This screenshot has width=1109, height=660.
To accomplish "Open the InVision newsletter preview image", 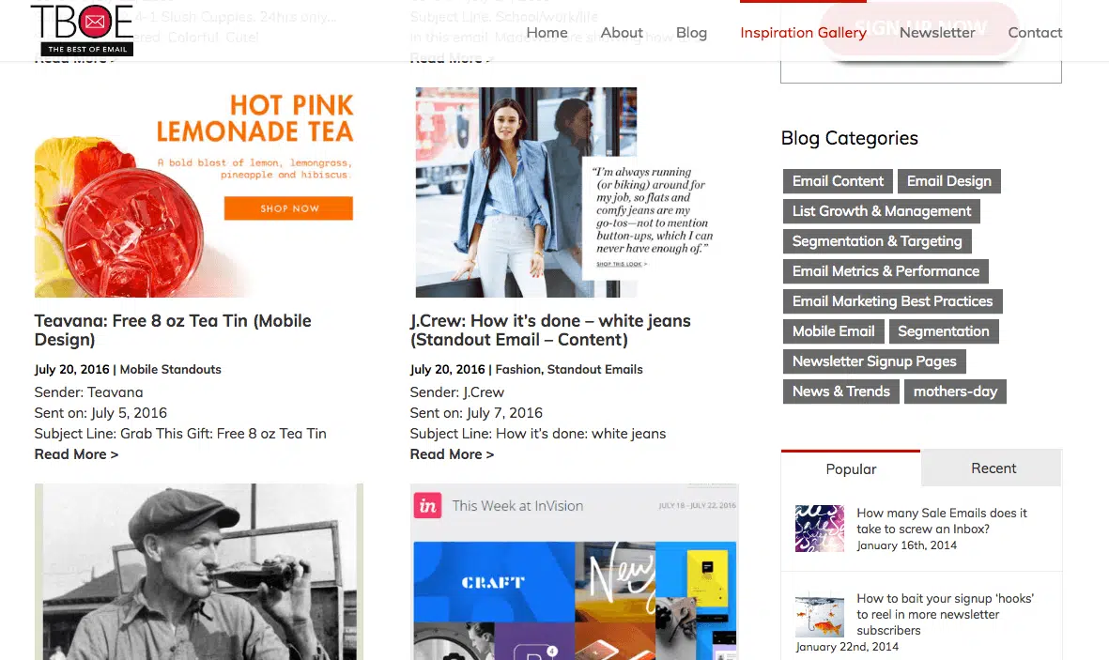I will click(x=574, y=571).
